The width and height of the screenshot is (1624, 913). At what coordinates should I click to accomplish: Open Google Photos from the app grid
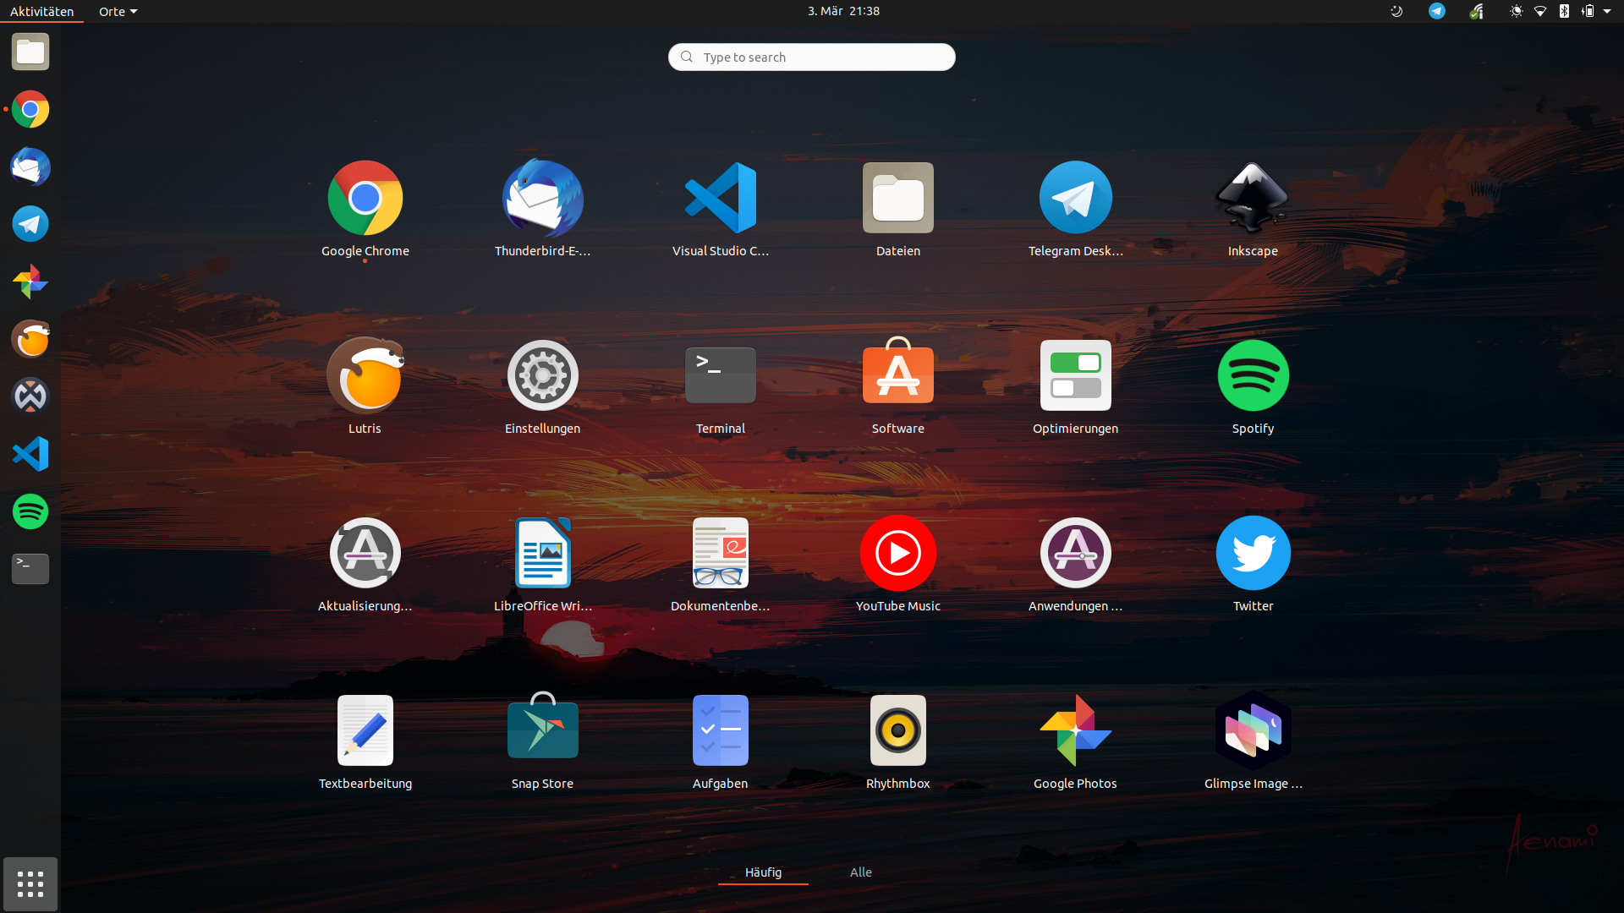pyautogui.click(x=1076, y=730)
